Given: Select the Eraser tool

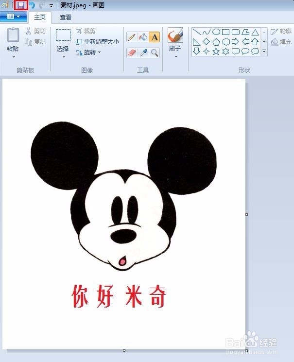Looking at the screenshot, I should pos(132,53).
